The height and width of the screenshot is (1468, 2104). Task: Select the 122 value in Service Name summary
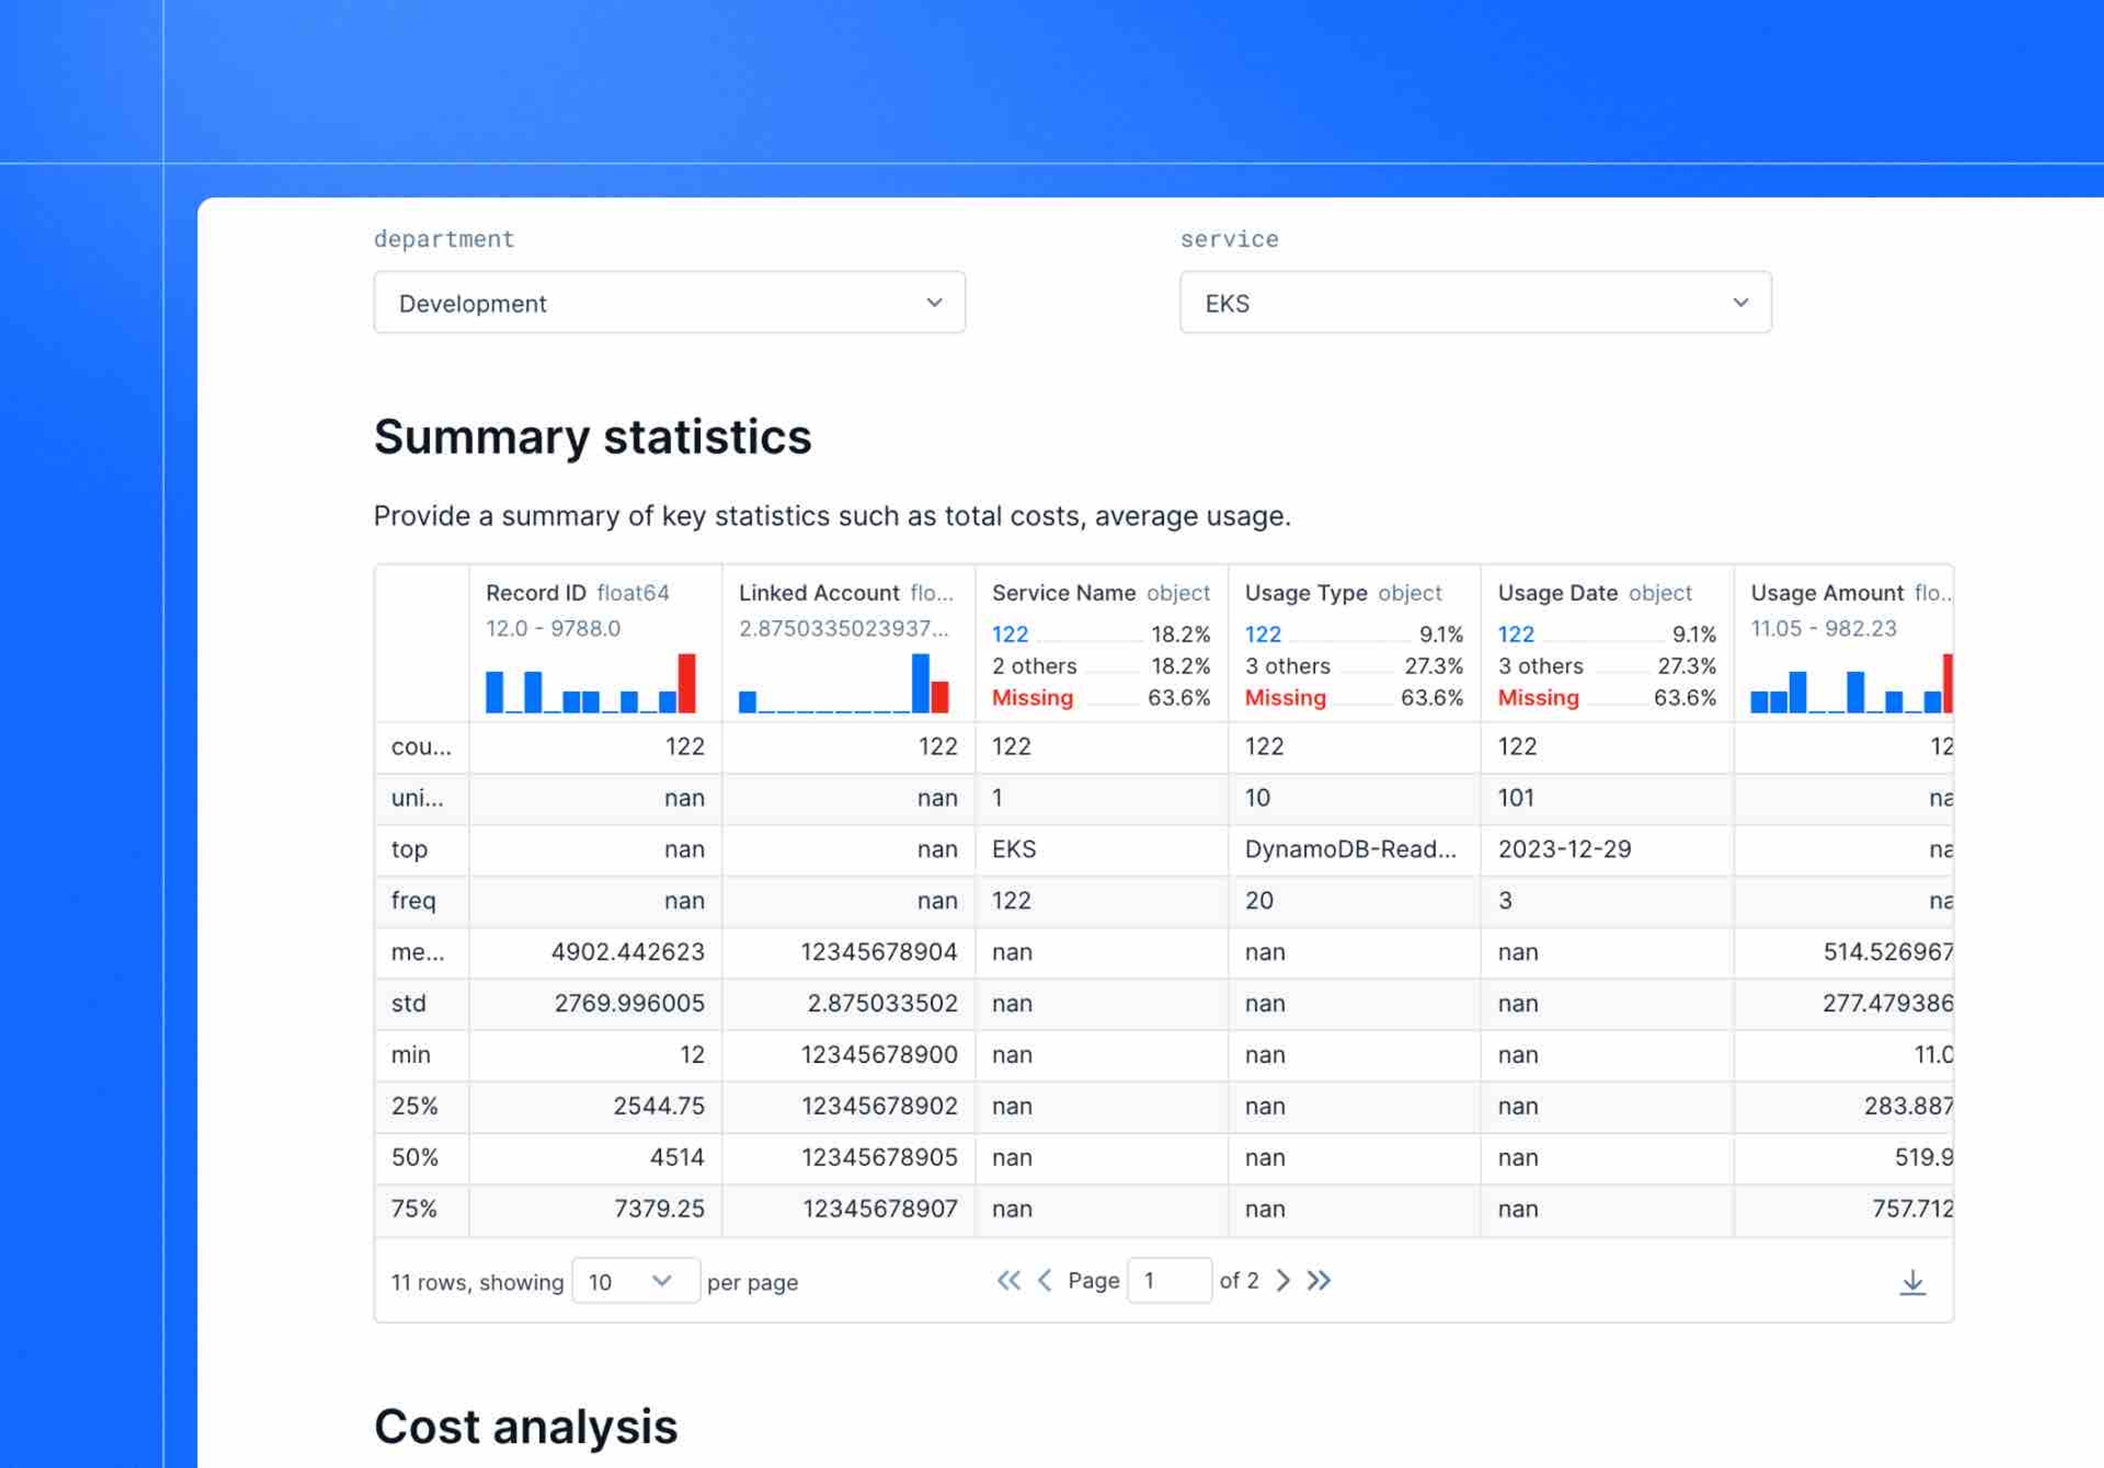click(x=1010, y=634)
